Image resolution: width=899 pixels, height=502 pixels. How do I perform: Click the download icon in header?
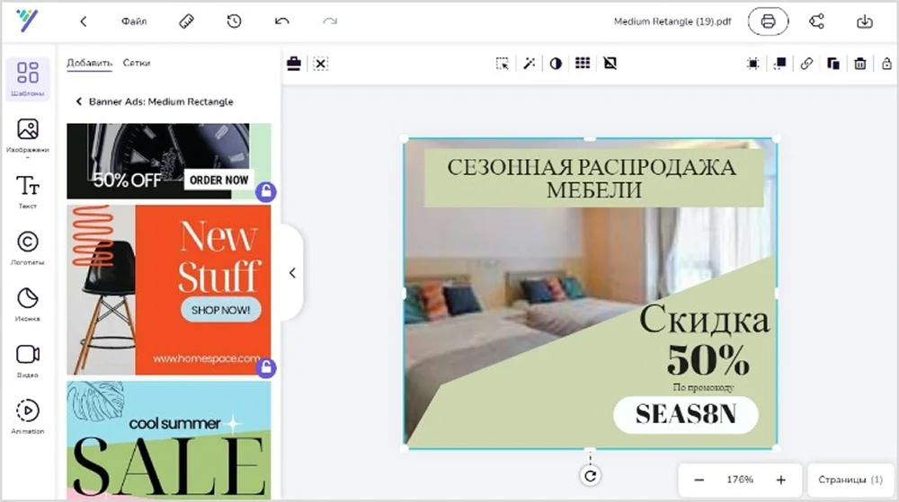[x=865, y=22]
